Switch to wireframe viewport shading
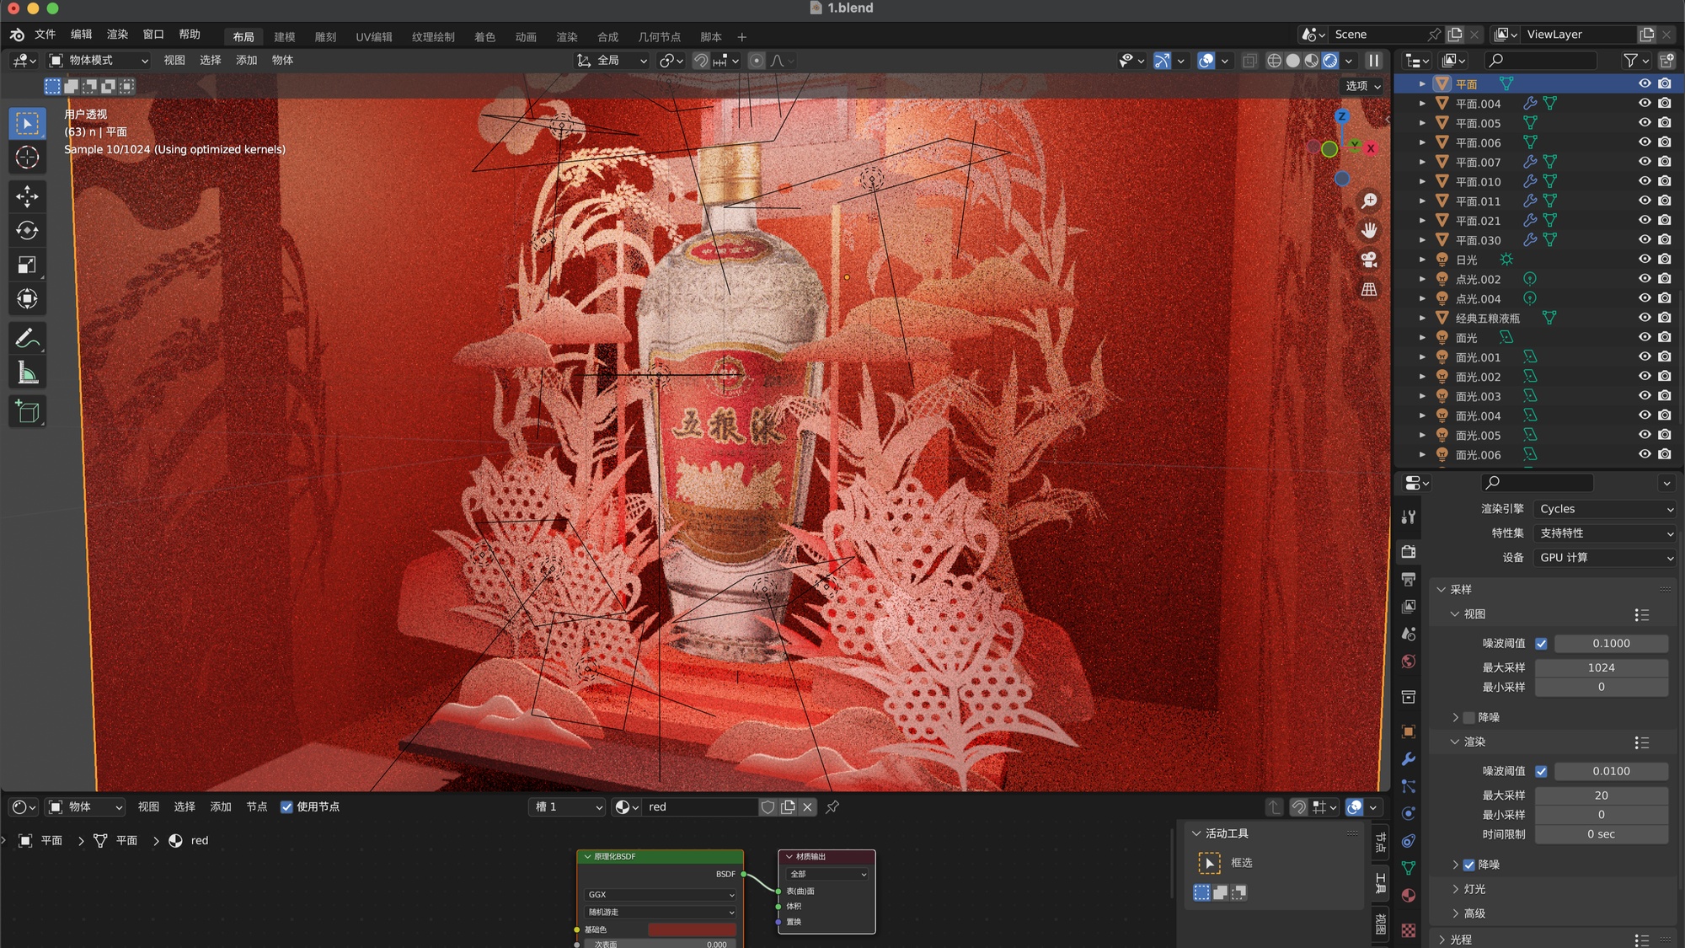This screenshot has height=948, width=1685. (x=1275, y=61)
